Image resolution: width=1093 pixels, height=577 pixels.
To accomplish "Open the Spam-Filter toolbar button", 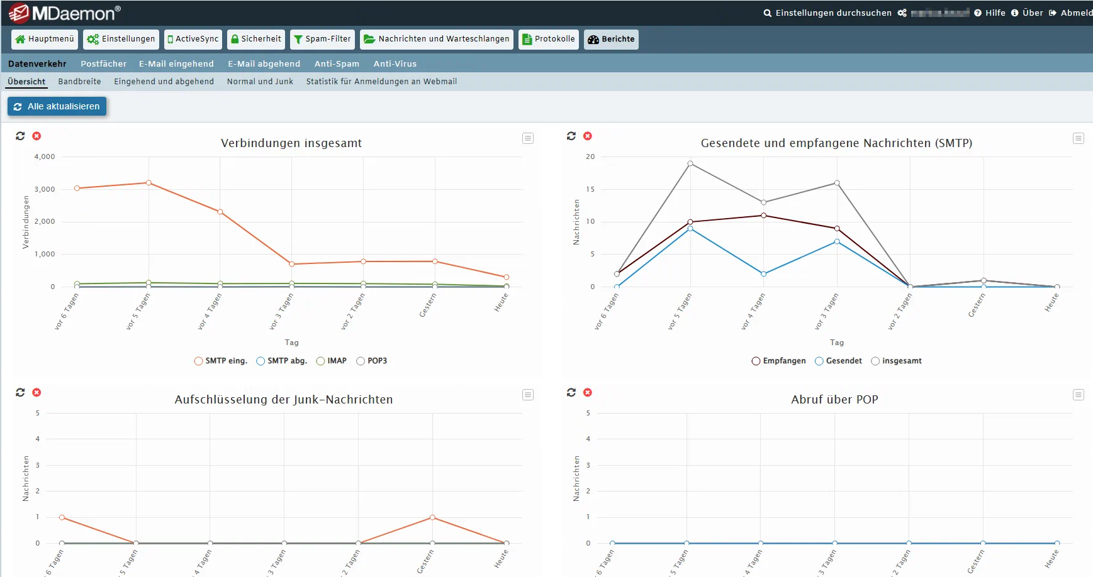I will coord(322,39).
